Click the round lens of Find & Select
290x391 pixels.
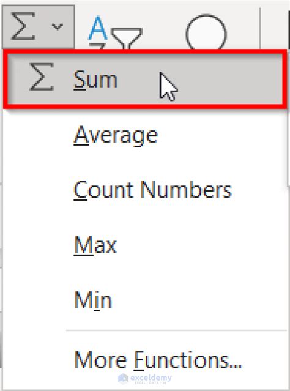coord(206,32)
